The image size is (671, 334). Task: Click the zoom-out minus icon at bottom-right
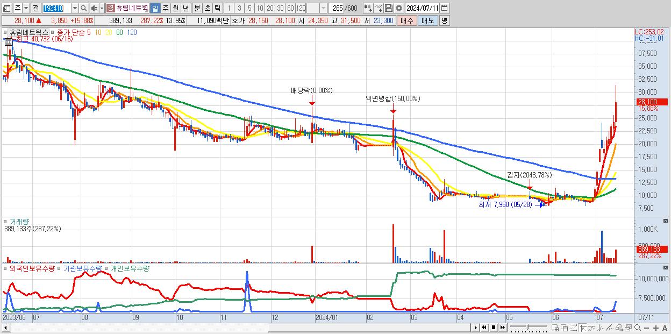(646, 328)
